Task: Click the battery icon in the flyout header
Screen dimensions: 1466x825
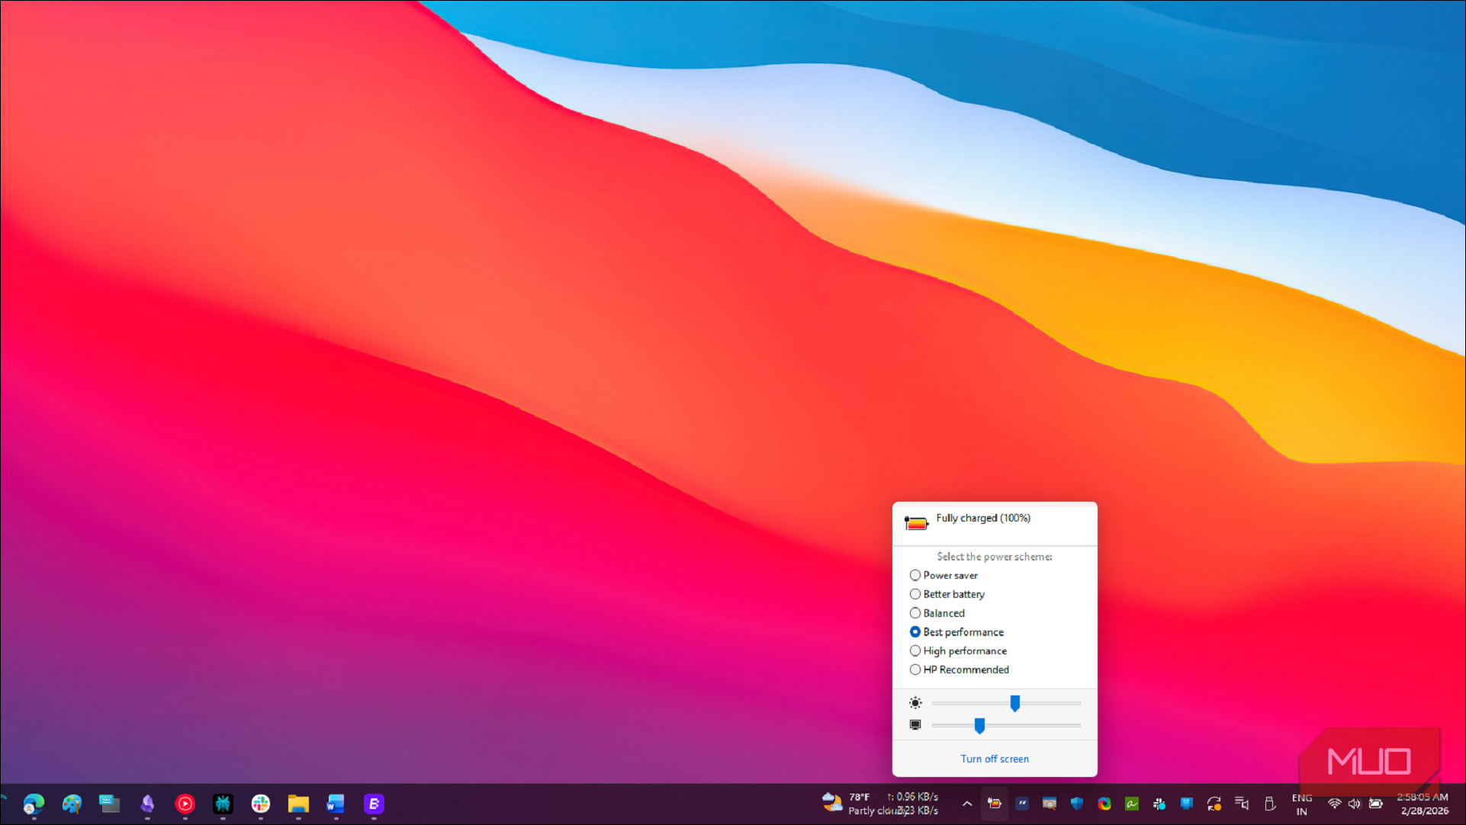Action: click(916, 523)
